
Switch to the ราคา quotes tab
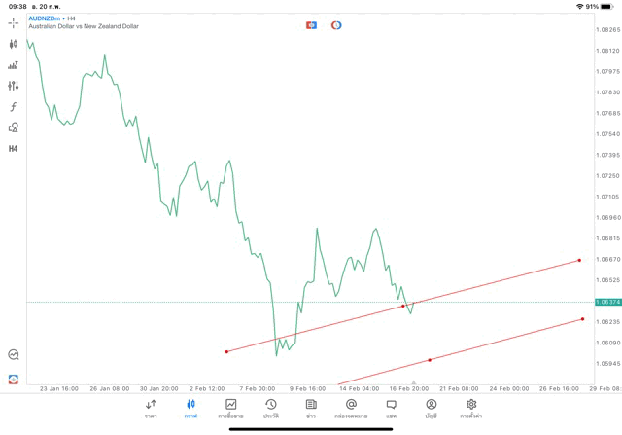(x=151, y=408)
